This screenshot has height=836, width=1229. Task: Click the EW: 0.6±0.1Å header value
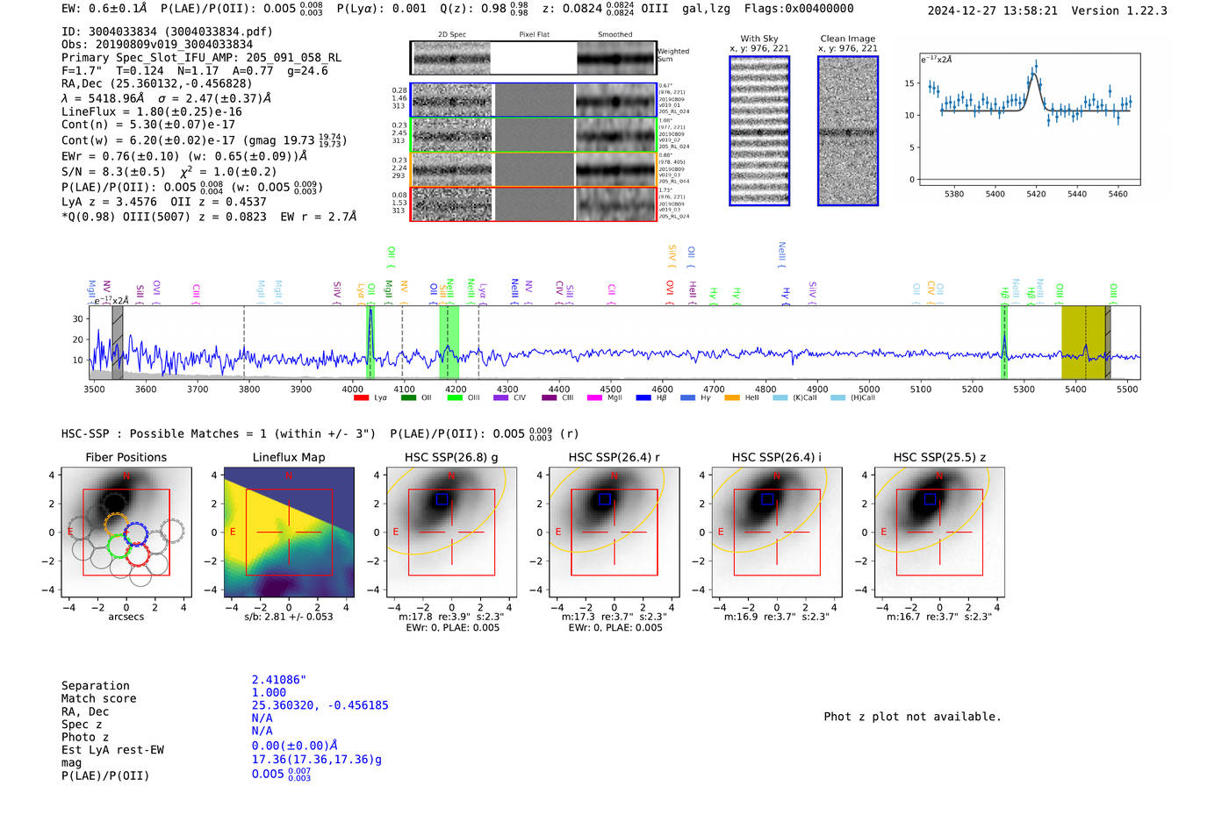point(104,9)
